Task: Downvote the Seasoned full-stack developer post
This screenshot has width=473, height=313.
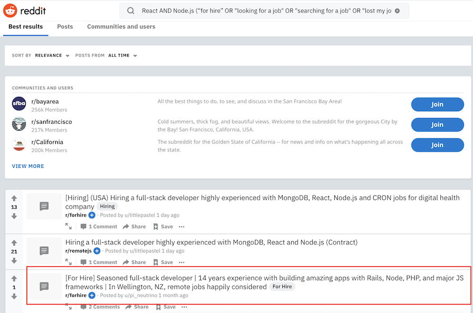Action: pyautogui.click(x=14, y=296)
